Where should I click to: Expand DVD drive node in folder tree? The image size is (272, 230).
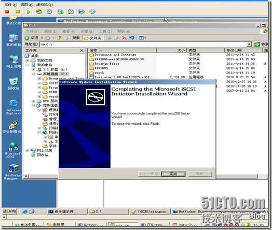[33, 101]
